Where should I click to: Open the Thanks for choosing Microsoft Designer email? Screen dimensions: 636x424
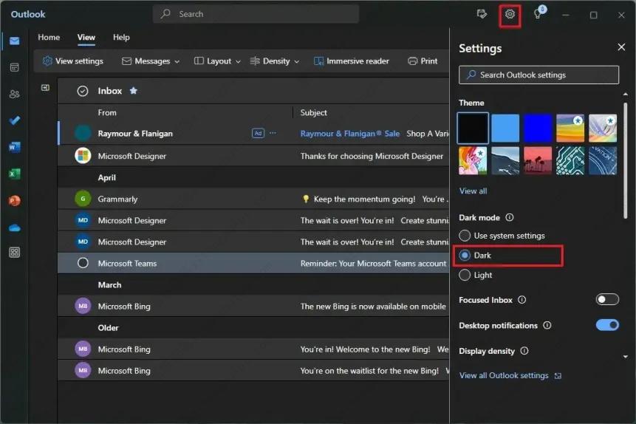[254, 156]
